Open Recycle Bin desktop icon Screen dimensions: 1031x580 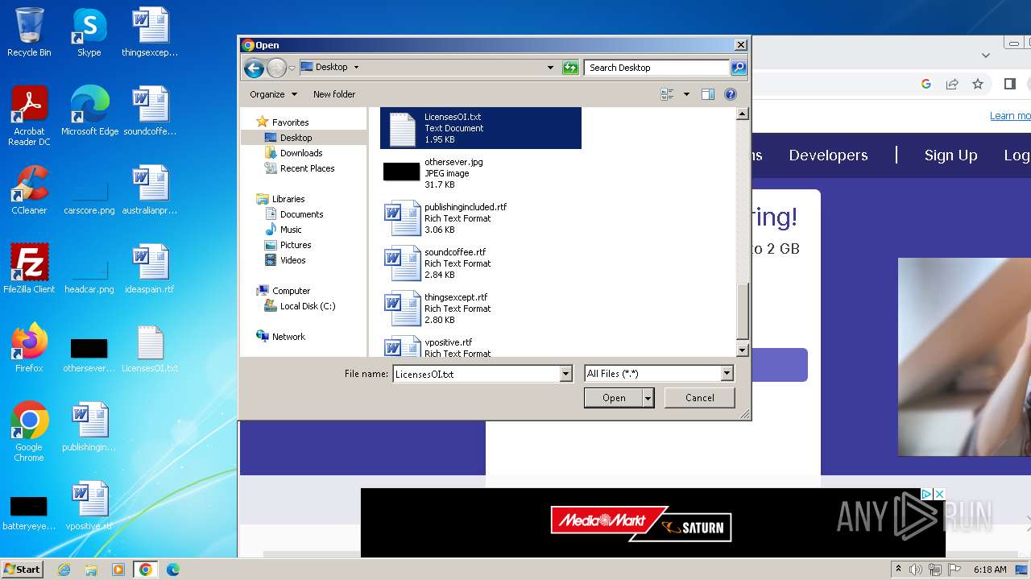click(29, 33)
